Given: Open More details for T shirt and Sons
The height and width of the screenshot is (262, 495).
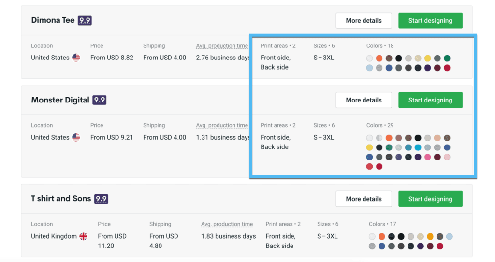Looking at the screenshot, I should point(364,199).
